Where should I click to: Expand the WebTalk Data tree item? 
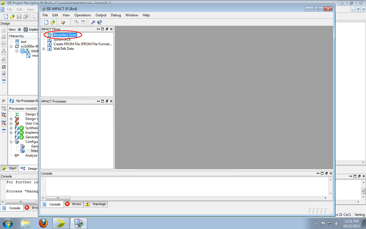(x=43, y=49)
